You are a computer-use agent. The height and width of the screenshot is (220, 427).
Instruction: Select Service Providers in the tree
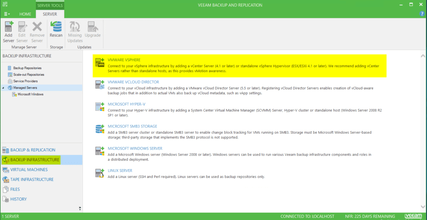coord(25,81)
